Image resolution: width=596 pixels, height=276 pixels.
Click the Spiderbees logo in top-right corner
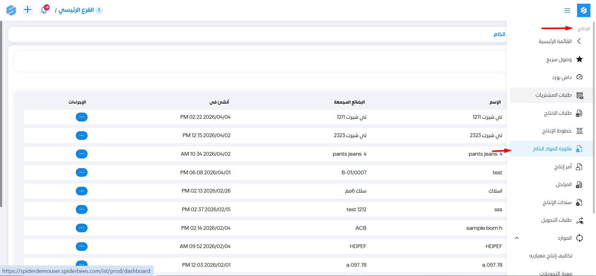[584, 11]
